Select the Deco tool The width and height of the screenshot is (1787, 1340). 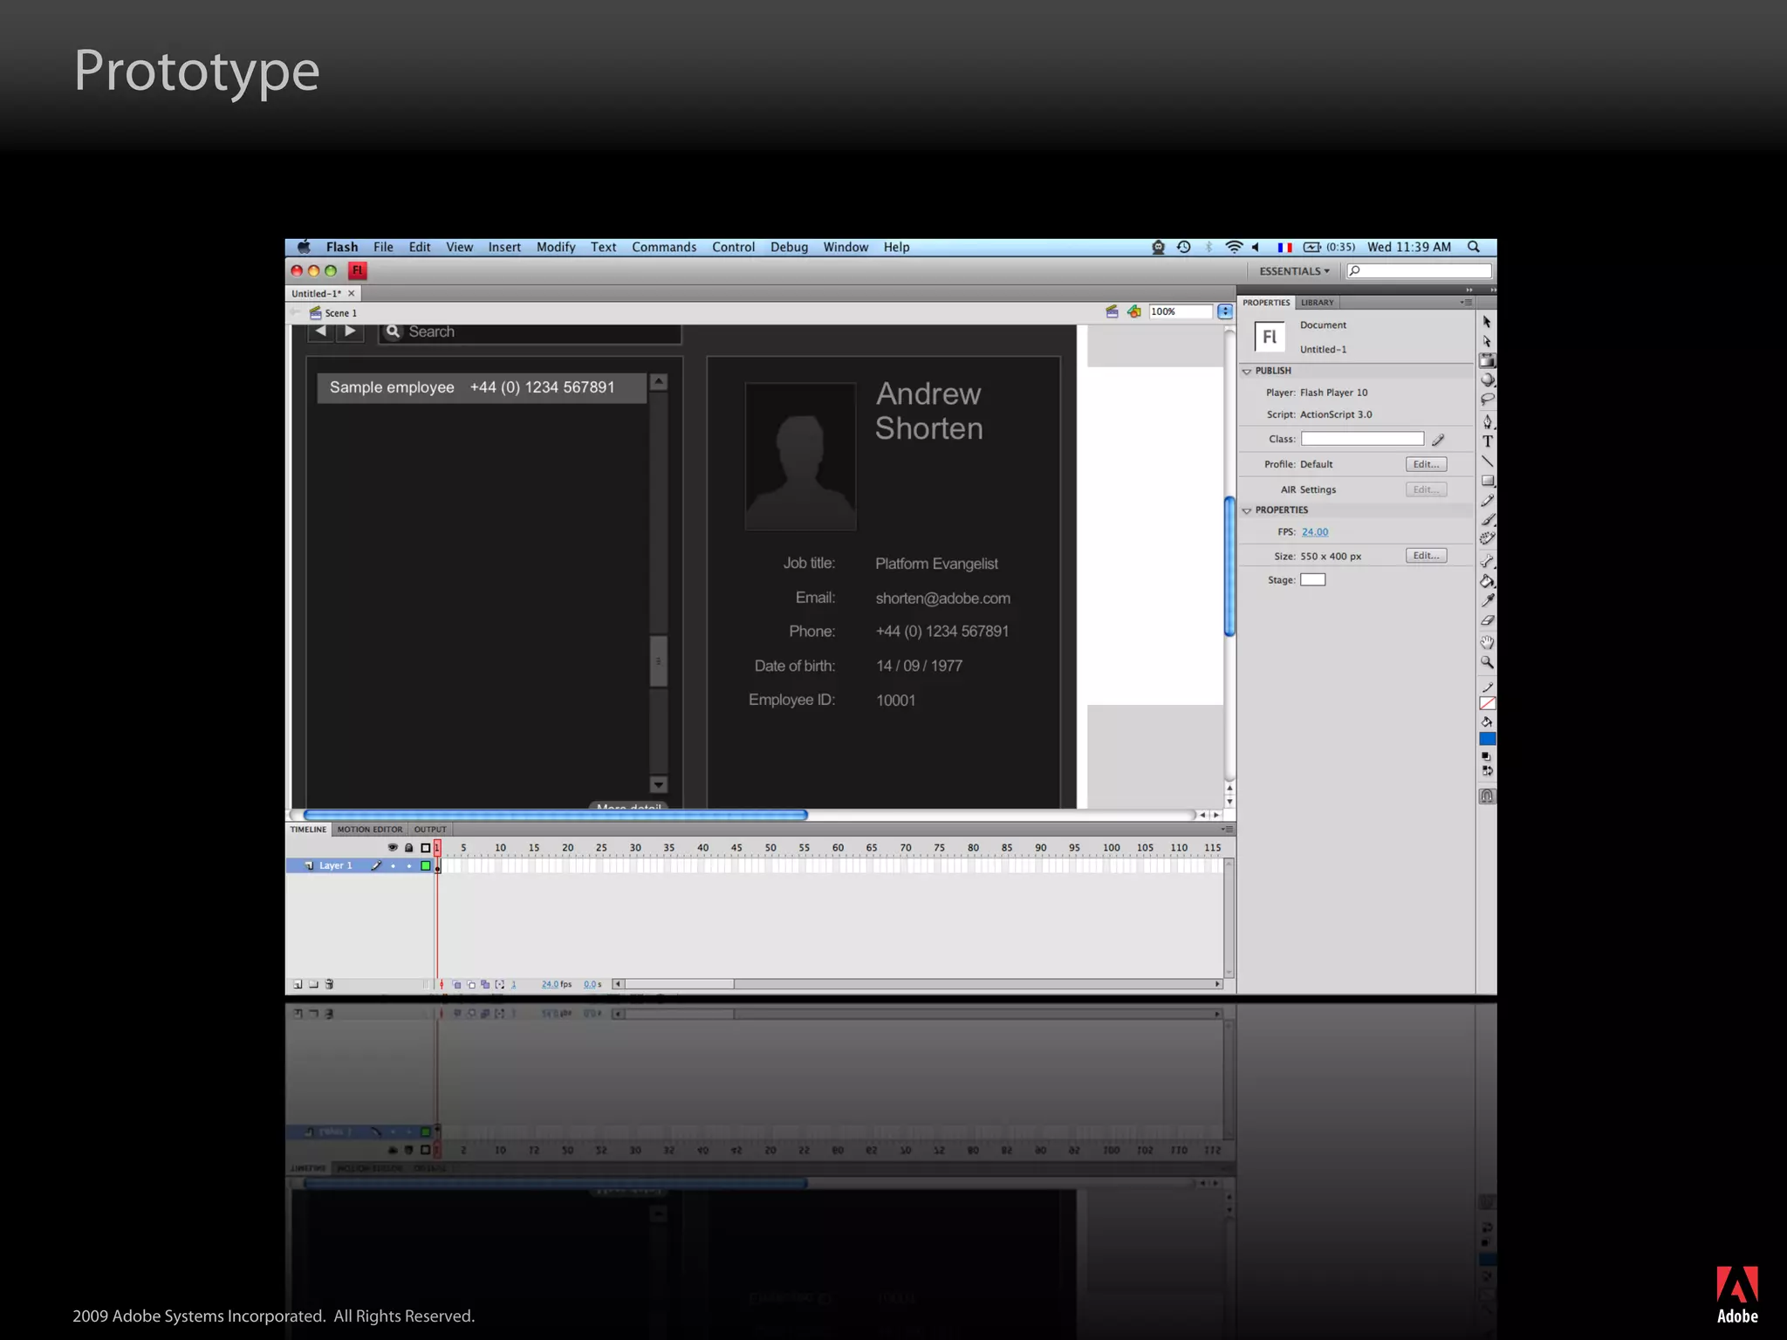tap(1487, 539)
